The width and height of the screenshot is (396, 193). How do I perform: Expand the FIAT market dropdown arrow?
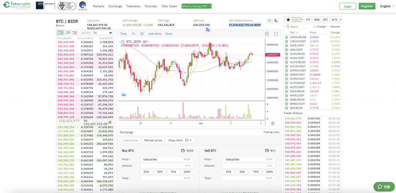302,20
